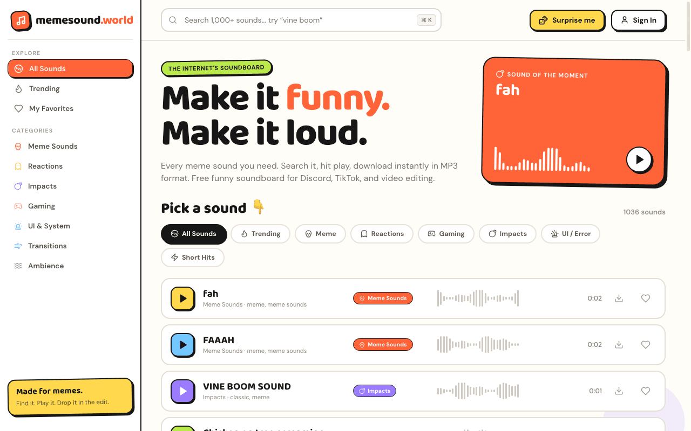Click the Sign In button
The width and height of the screenshot is (691, 431).
(x=638, y=20)
